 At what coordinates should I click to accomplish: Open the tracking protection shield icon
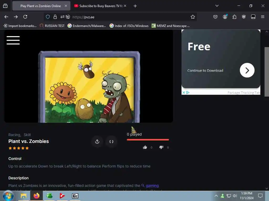pos(48,17)
